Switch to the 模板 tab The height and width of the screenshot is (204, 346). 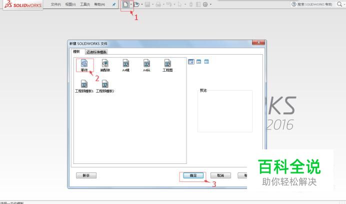pos(76,52)
